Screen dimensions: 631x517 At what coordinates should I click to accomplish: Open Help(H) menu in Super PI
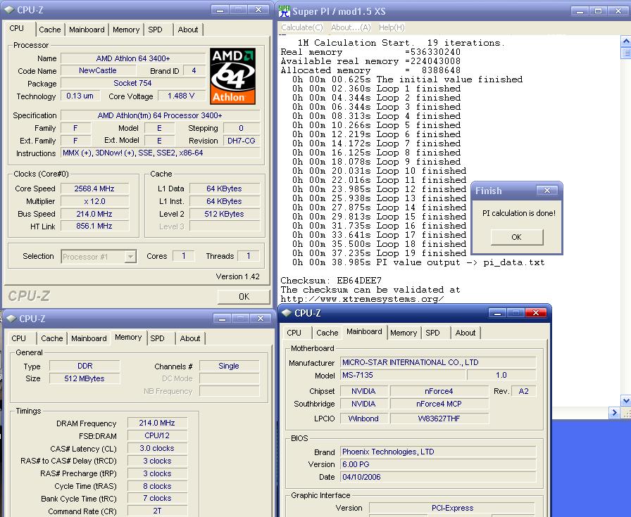coord(392,27)
